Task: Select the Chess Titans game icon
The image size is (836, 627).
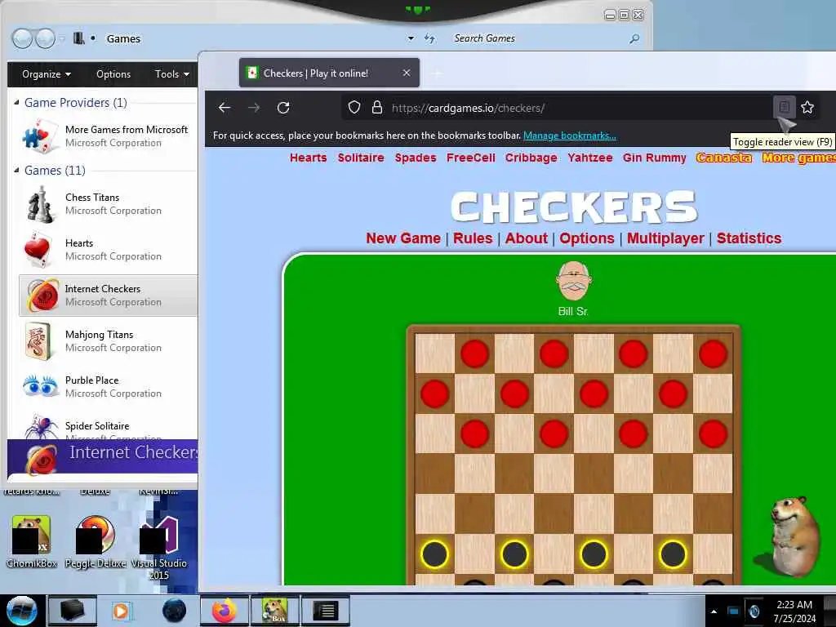Action: tap(40, 203)
